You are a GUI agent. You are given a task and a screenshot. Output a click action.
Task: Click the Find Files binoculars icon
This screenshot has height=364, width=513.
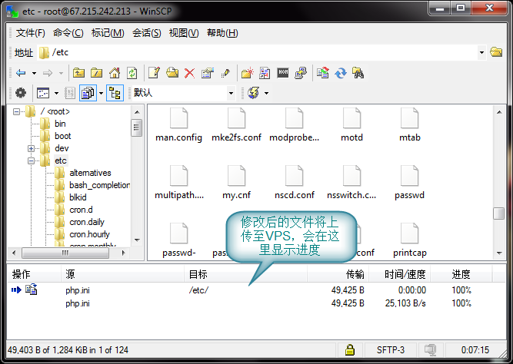point(358,73)
